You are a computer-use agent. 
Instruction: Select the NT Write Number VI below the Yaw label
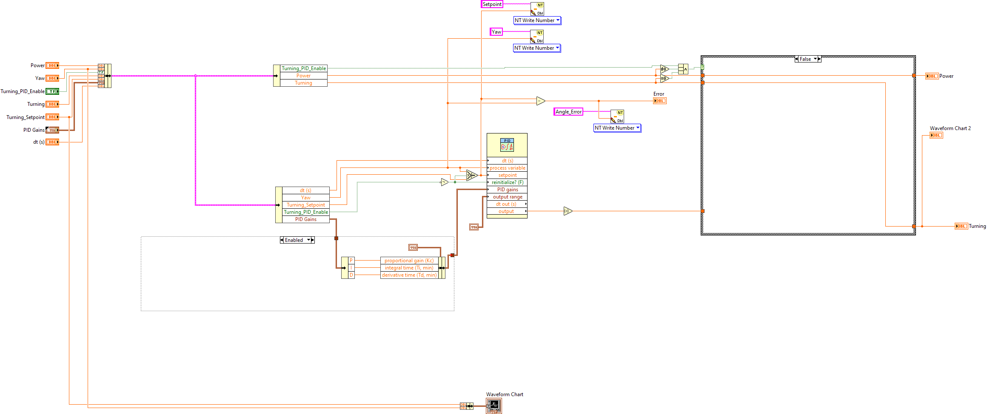pyautogui.click(x=536, y=37)
